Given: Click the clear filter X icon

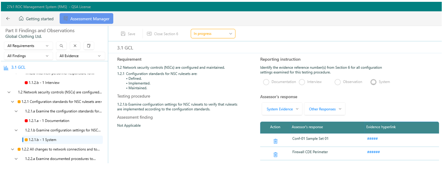Looking at the screenshot, I should click(x=75, y=46).
